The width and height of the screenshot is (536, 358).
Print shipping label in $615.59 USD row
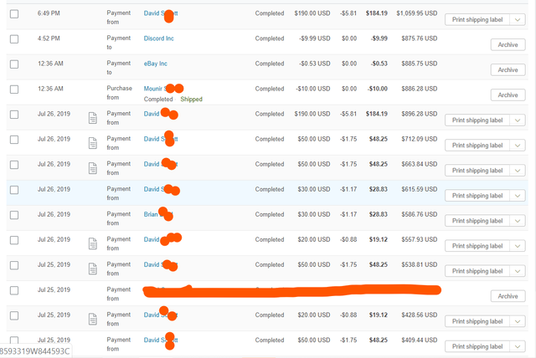[x=477, y=196]
